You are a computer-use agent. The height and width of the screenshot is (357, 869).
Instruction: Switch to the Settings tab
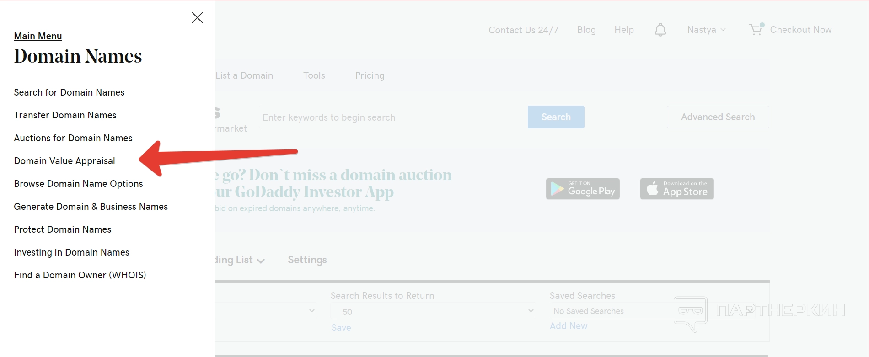(x=307, y=260)
